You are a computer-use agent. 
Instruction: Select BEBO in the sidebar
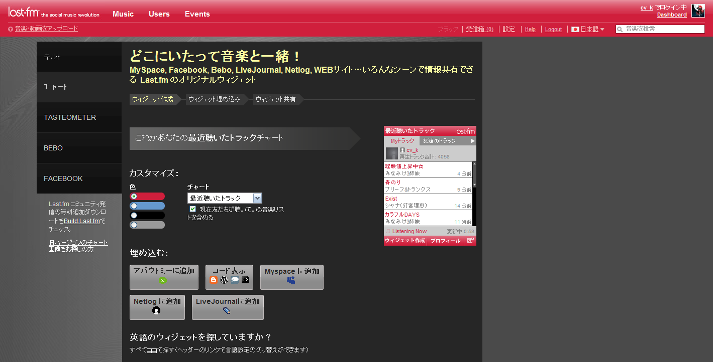point(79,148)
